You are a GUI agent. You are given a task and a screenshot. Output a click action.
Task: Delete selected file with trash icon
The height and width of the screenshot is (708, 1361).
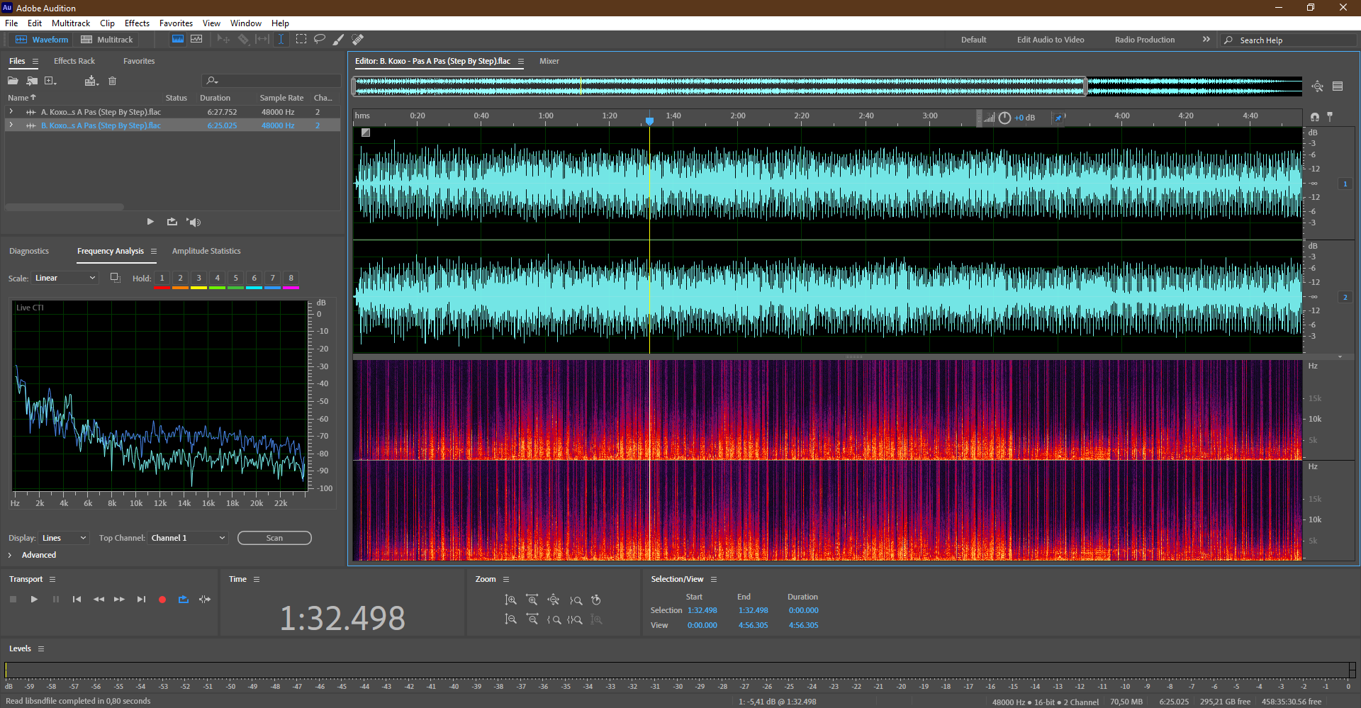[112, 81]
